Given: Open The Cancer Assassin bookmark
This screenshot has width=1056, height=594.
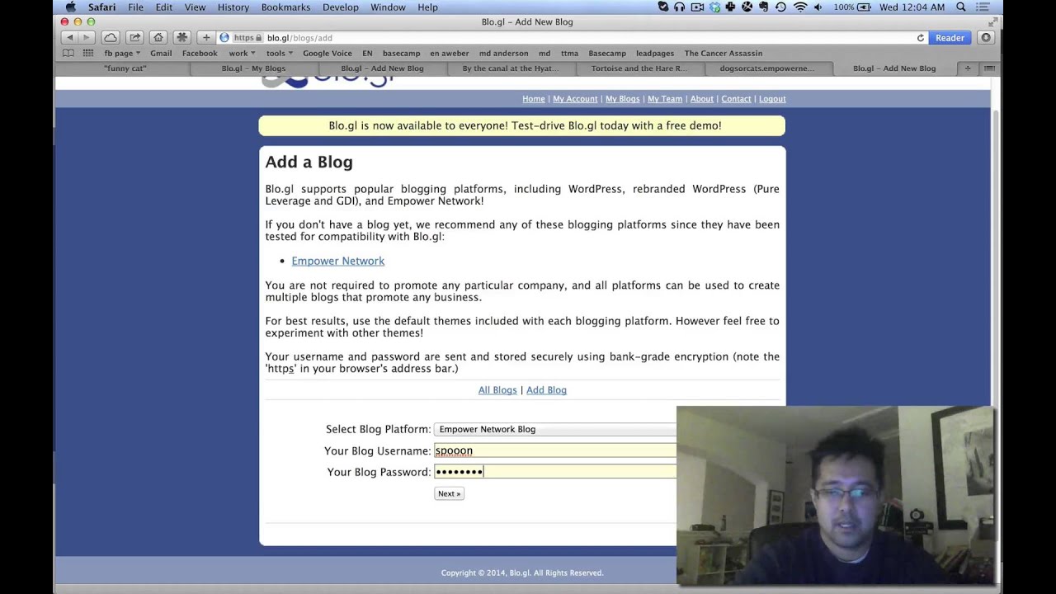Looking at the screenshot, I should 723,54.
